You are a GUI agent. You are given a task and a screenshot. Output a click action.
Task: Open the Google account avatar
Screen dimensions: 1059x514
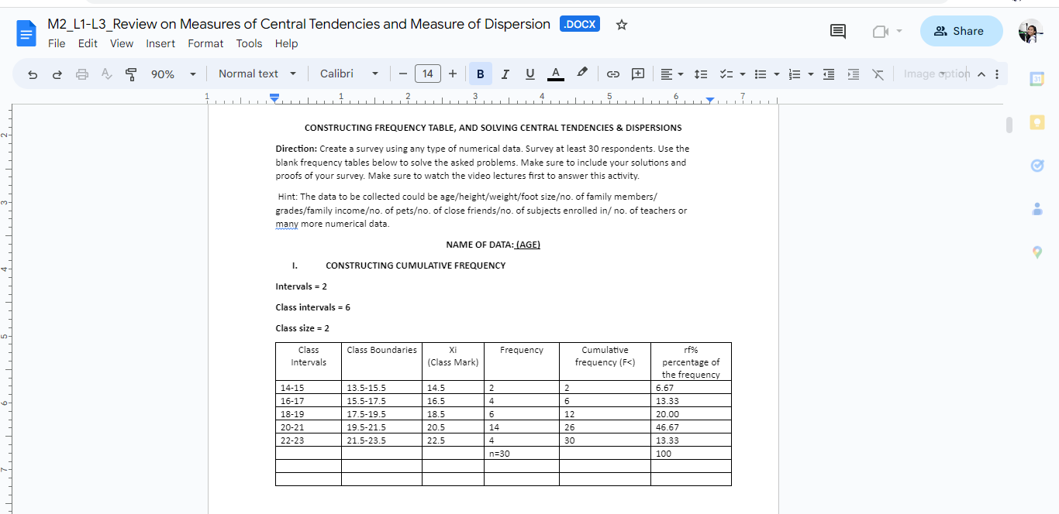click(x=1030, y=31)
